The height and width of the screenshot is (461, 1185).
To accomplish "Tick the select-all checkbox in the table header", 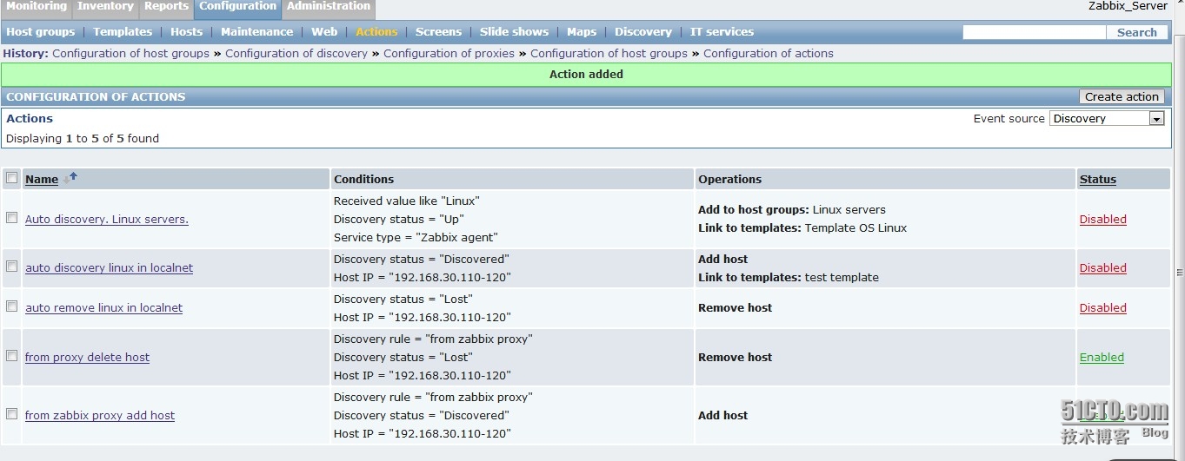I will [x=11, y=178].
